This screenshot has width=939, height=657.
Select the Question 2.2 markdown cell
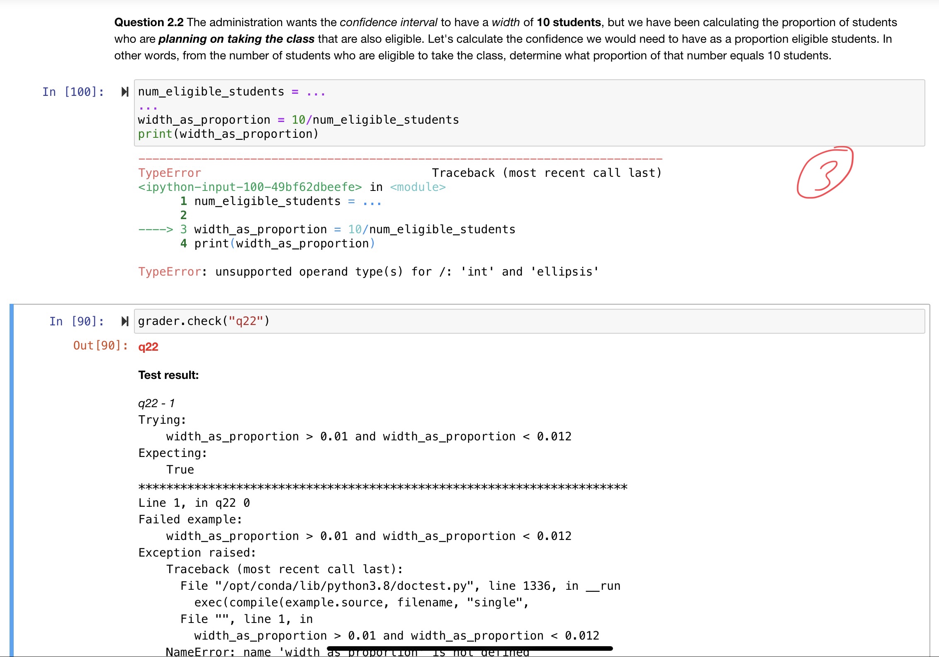pos(498,39)
